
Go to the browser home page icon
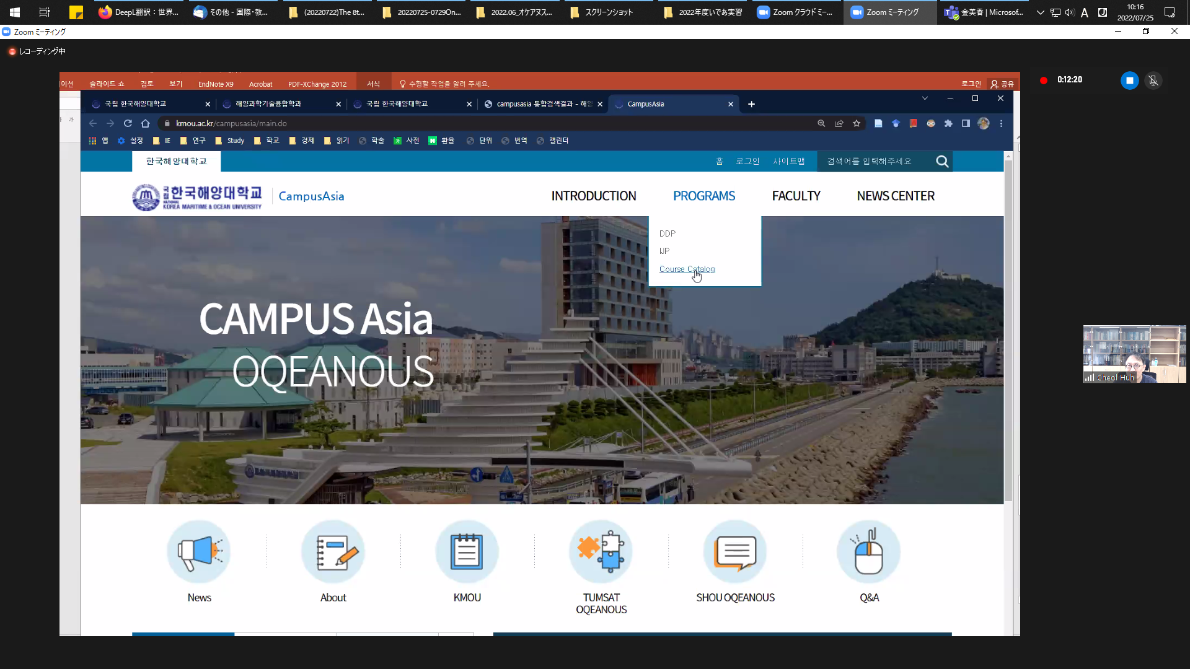click(146, 123)
